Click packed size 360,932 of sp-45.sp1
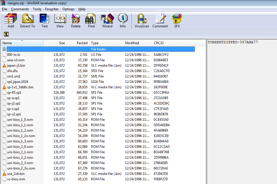The width and height of the screenshot is (277, 184). click(82, 93)
